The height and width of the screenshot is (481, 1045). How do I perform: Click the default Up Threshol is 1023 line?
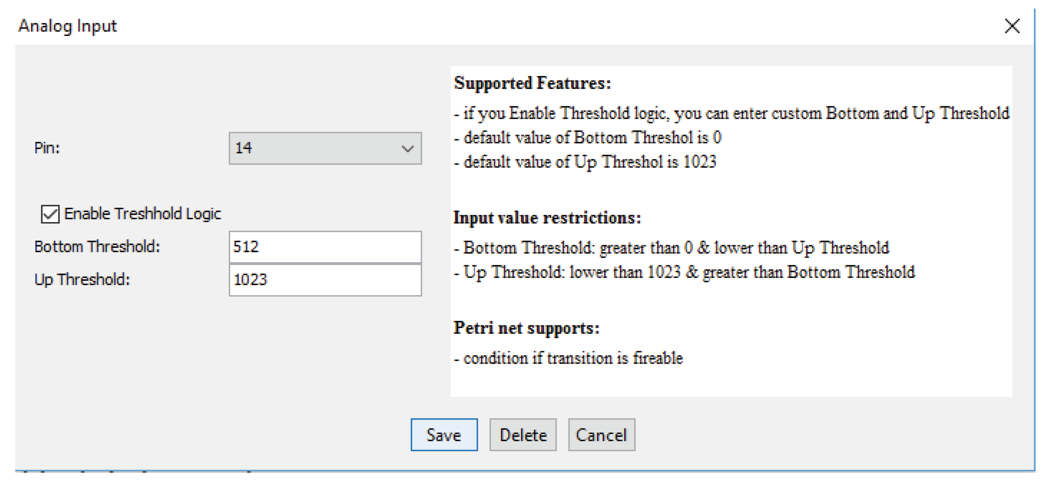[x=585, y=162]
